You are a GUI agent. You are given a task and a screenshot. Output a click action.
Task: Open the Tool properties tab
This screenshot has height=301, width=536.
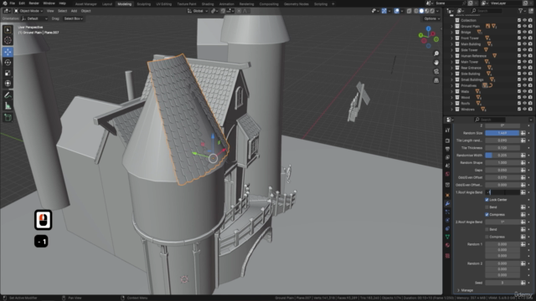[447, 130]
